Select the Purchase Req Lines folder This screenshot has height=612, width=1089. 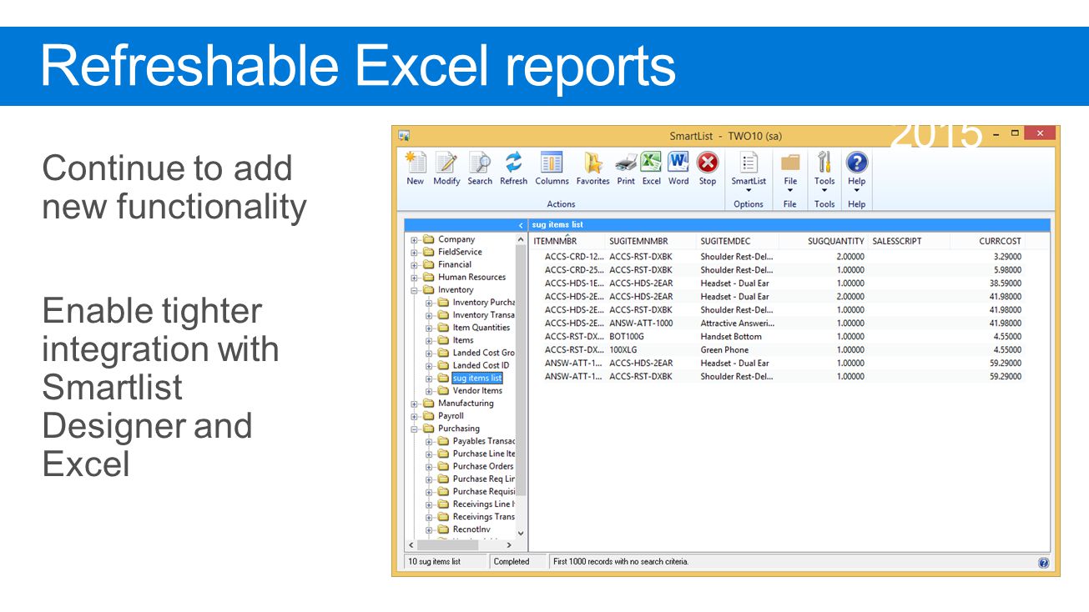click(483, 479)
